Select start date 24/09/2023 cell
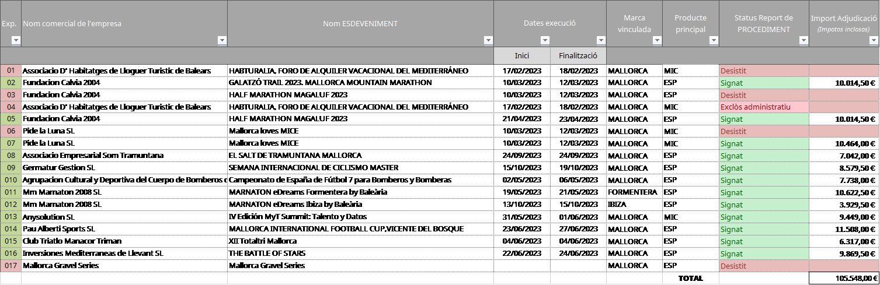Image resolution: width=880 pixels, height=285 pixels. tap(522, 156)
